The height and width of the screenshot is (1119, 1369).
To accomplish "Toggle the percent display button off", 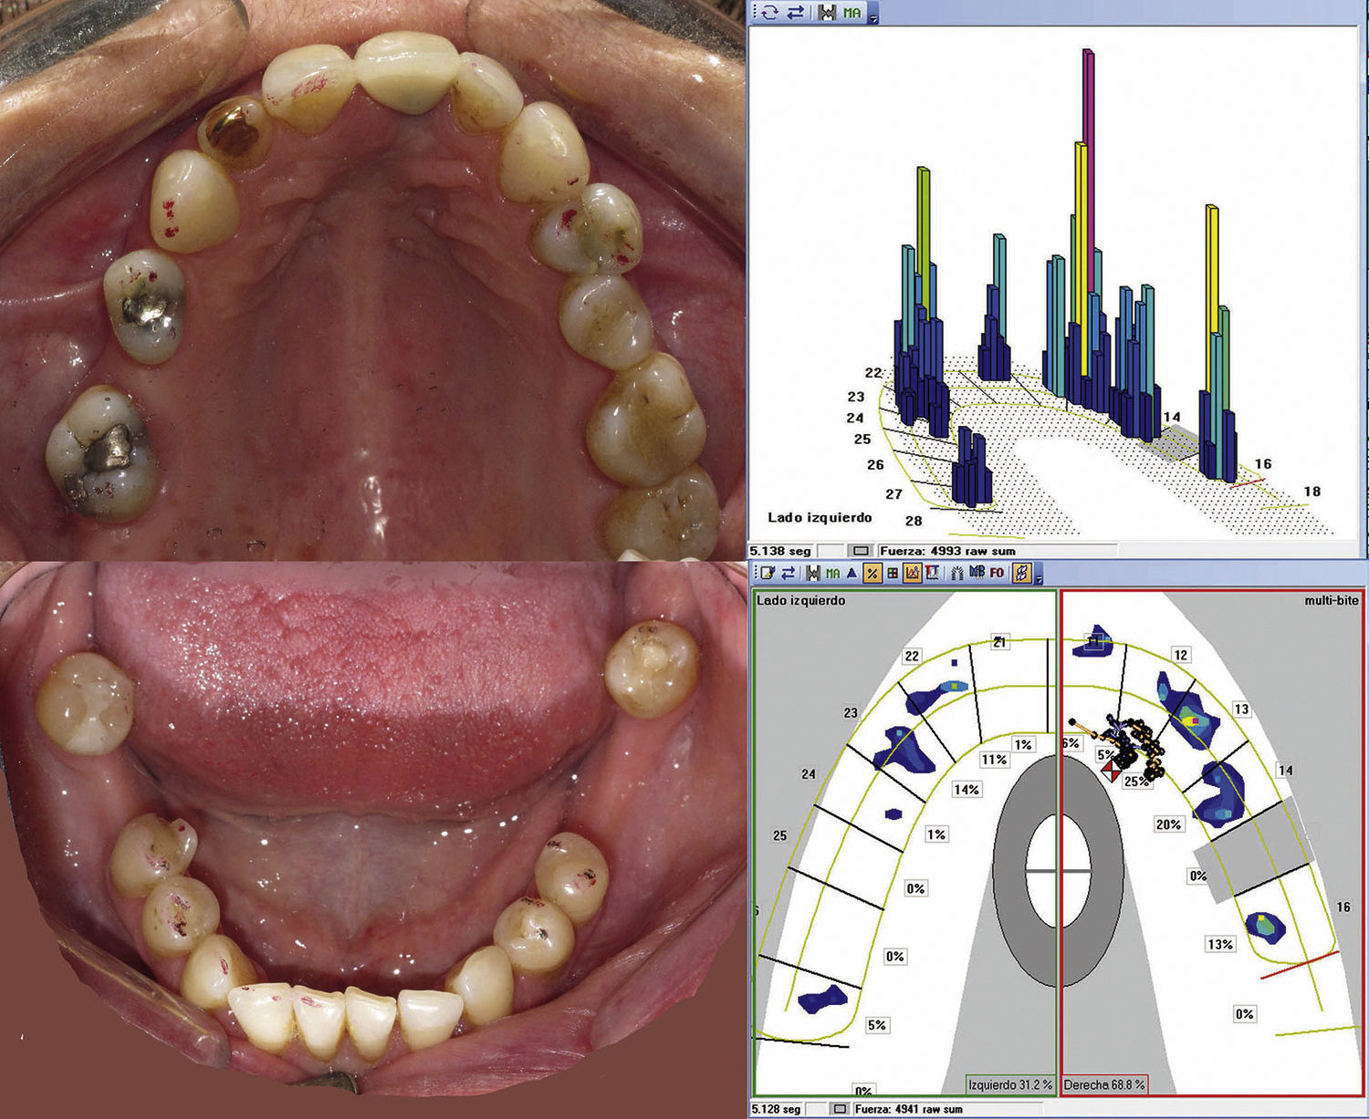I will pyautogui.click(x=872, y=573).
